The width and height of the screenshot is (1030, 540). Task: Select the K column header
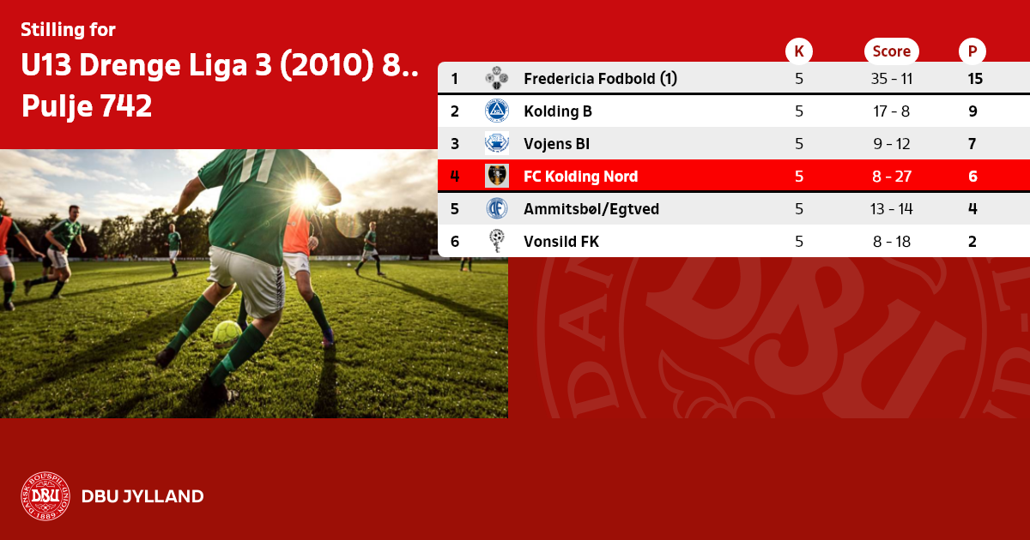[x=799, y=51]
